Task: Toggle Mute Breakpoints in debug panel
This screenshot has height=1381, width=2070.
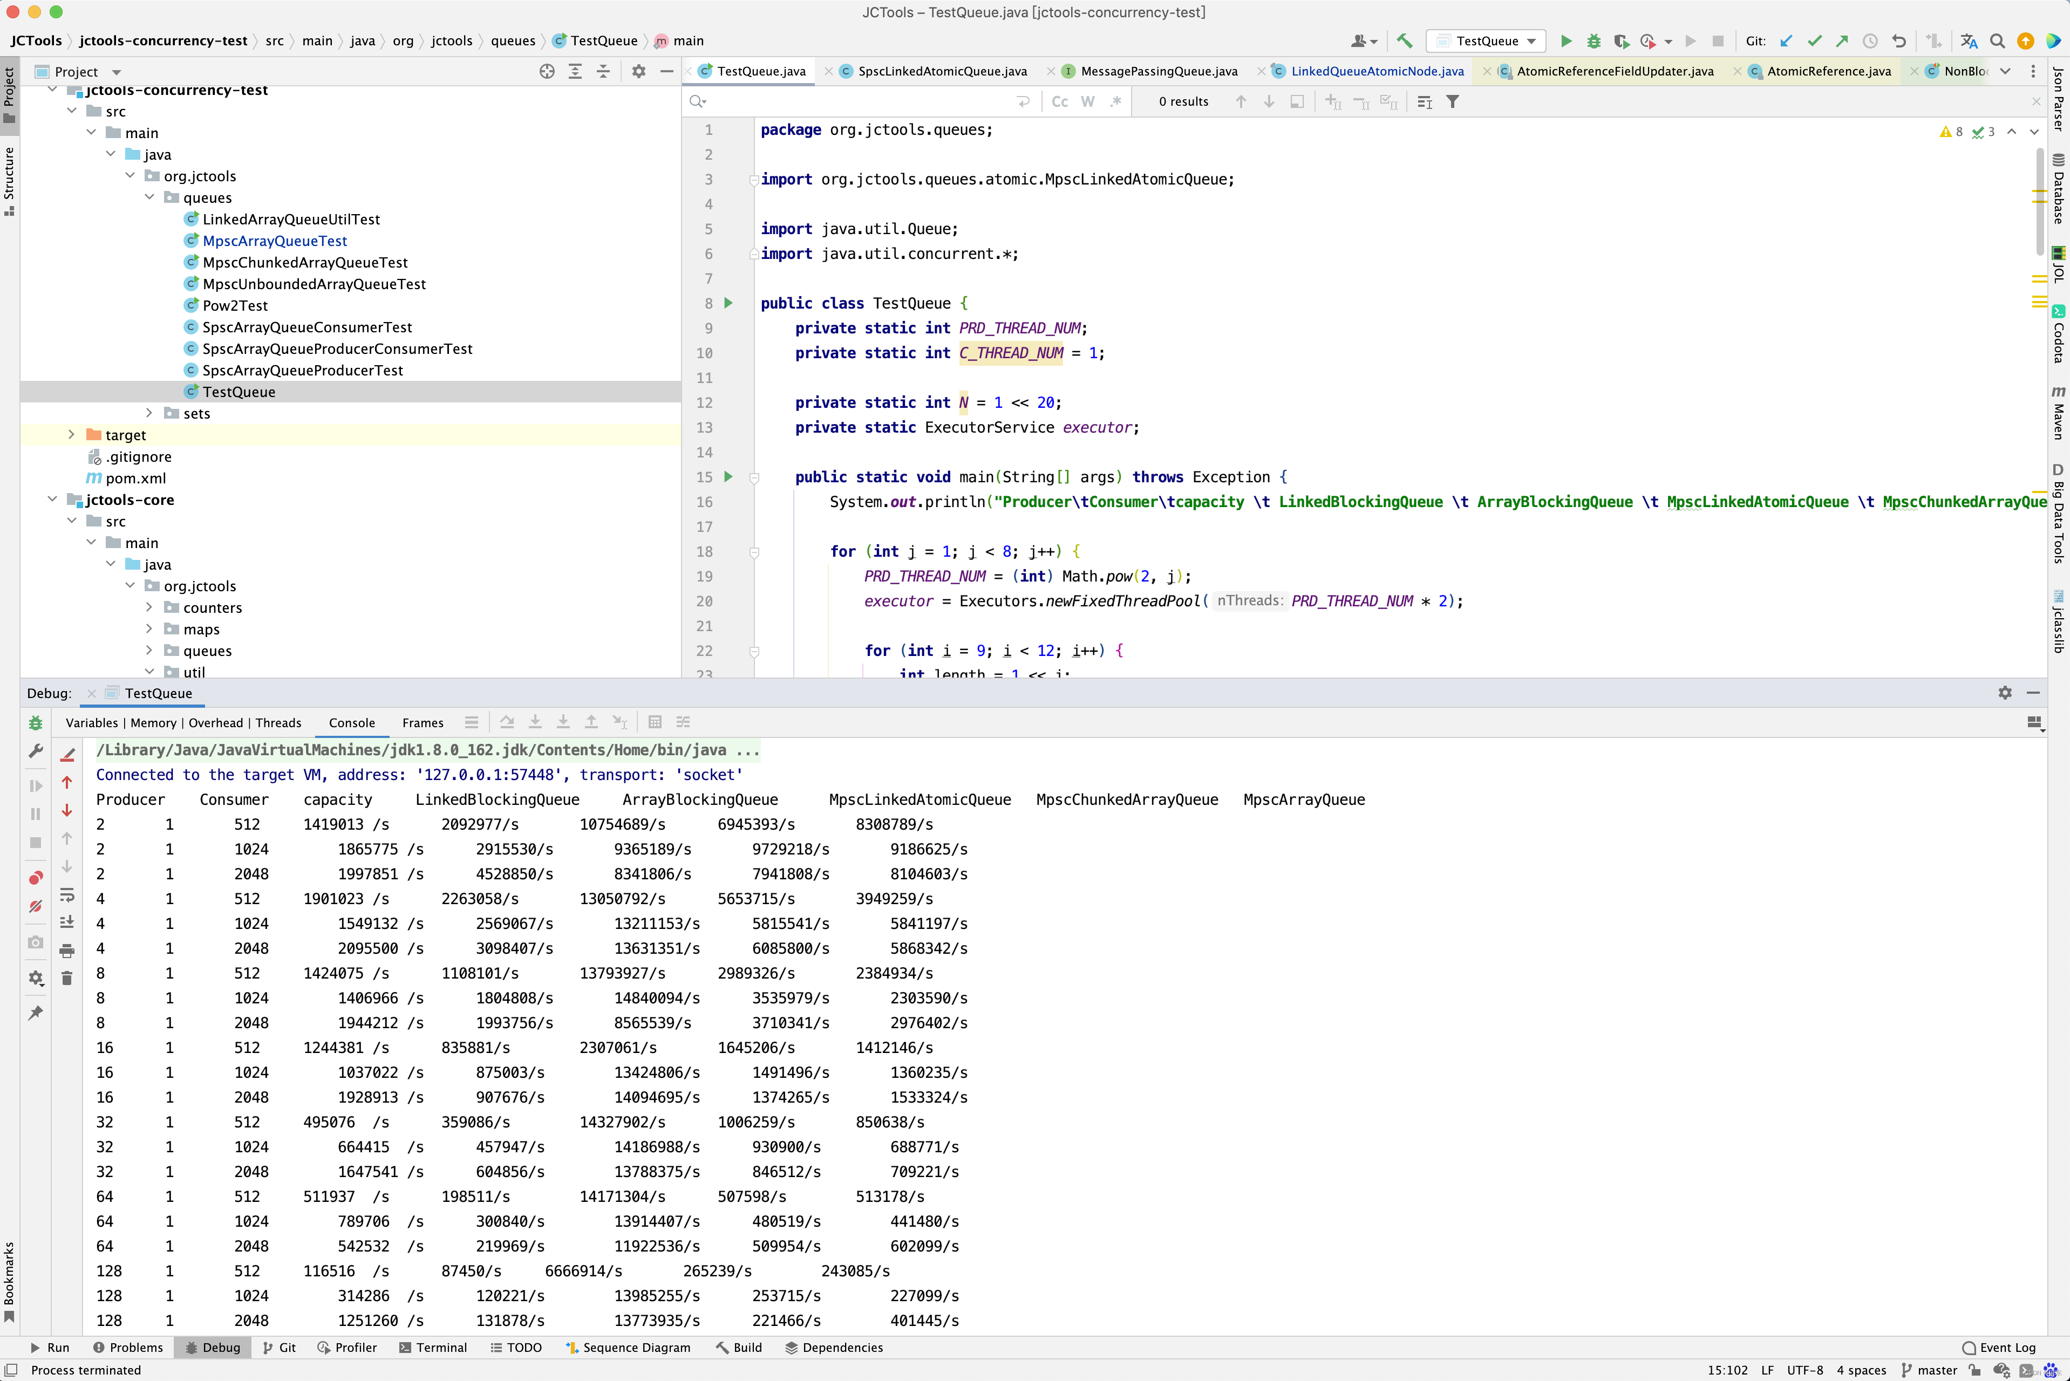Action: click(x=35, y=905)
